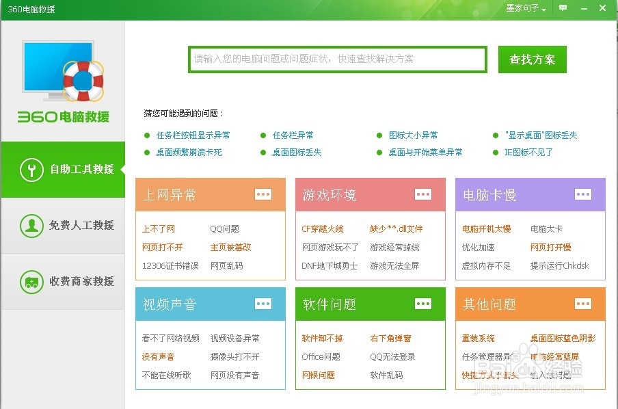Select 软件卸不掉 fix
The height and width of the screenshot is (409, 618).
pyautogui.click(x=322, y=338)
